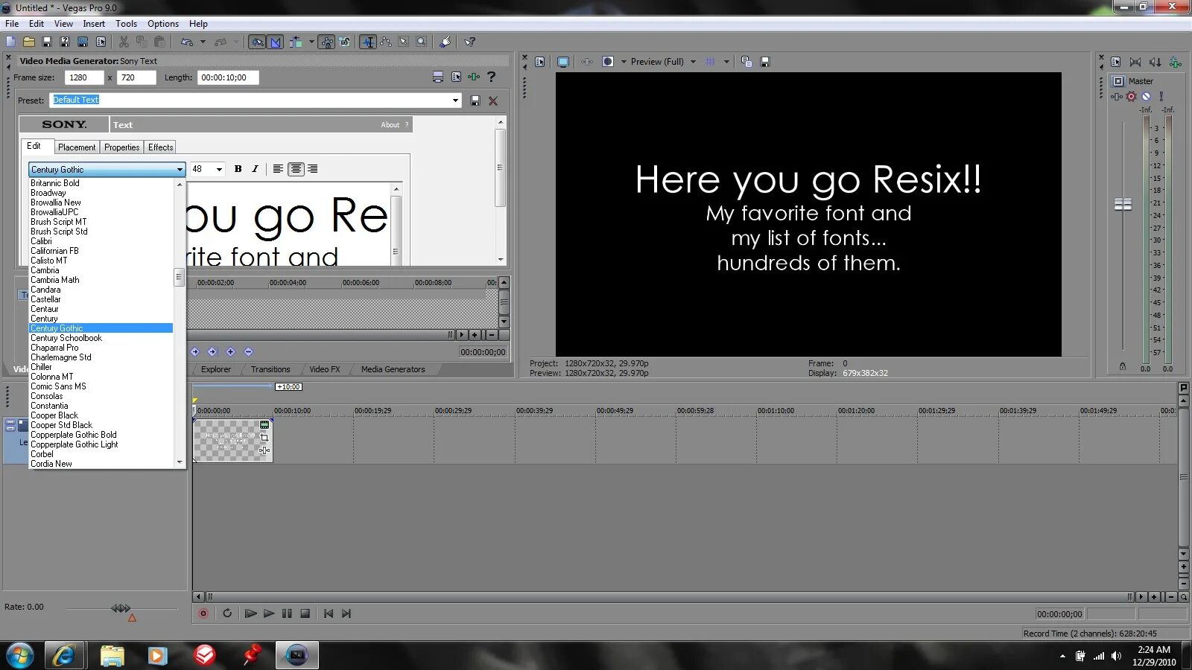
Task: Open the preview overlays grid dropdown arrow
Action: coord(726,62)
